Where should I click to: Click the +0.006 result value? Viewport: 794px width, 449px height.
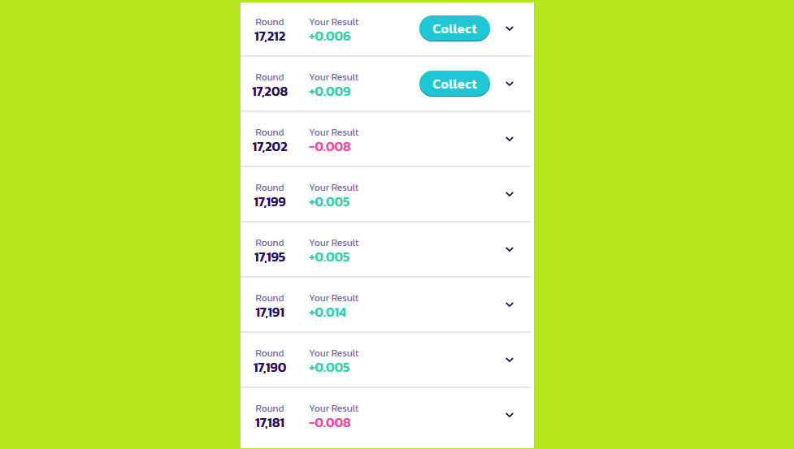coord(330,37)
